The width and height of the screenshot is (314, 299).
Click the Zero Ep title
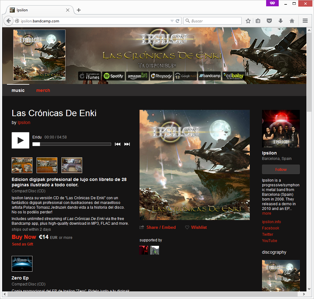point(20,278)
